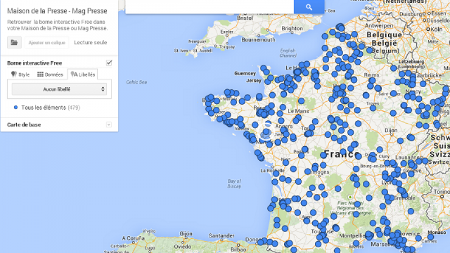Toggle the Borne interactive Free layer checkbox

click(x=109, y=63)
